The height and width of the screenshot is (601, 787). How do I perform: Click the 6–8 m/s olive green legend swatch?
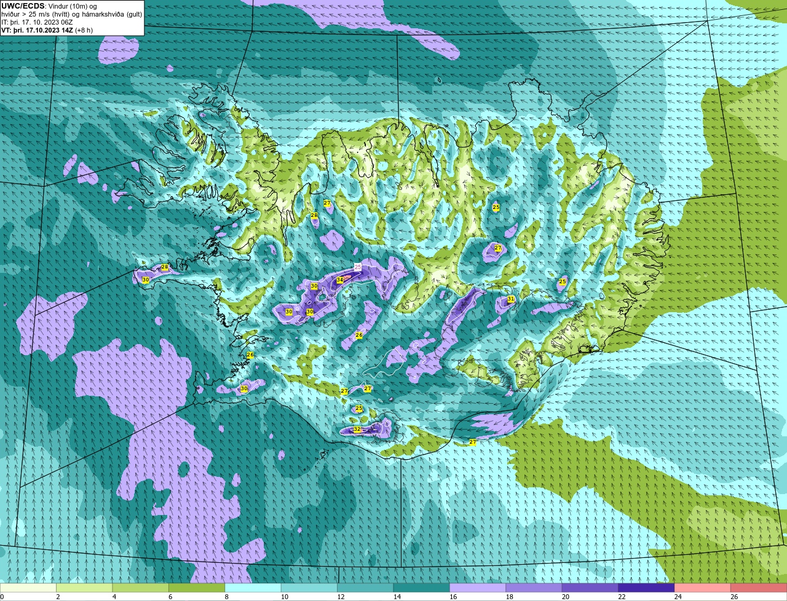pyautogui.click(x=197, y=587)
